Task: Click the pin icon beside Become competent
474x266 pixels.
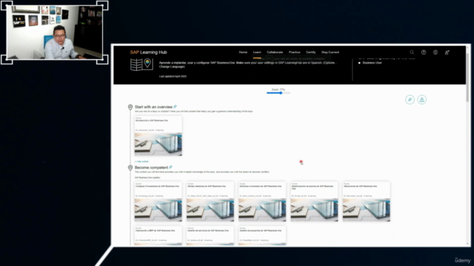Action: (x=171, y=167)
